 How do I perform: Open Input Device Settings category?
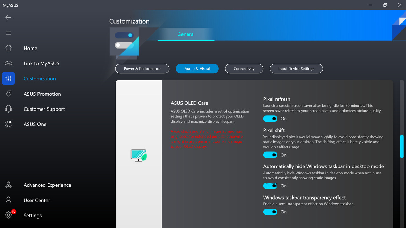coord(296,69)
